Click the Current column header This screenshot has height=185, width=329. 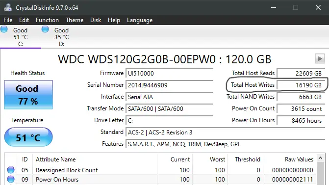pos(175,159)
